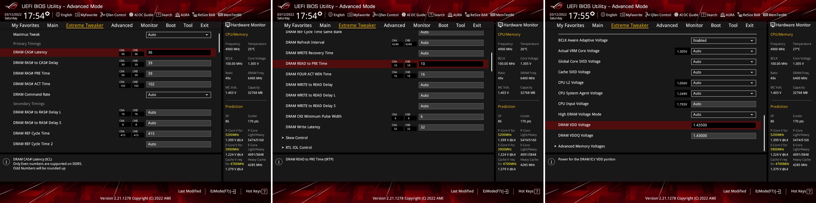Click Last Modified in the left screenshot
Screen dimensions: 816x203
[189, 191]
